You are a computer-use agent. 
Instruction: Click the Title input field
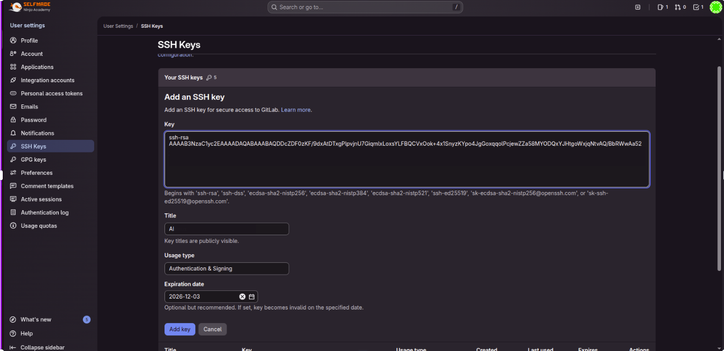226,229
